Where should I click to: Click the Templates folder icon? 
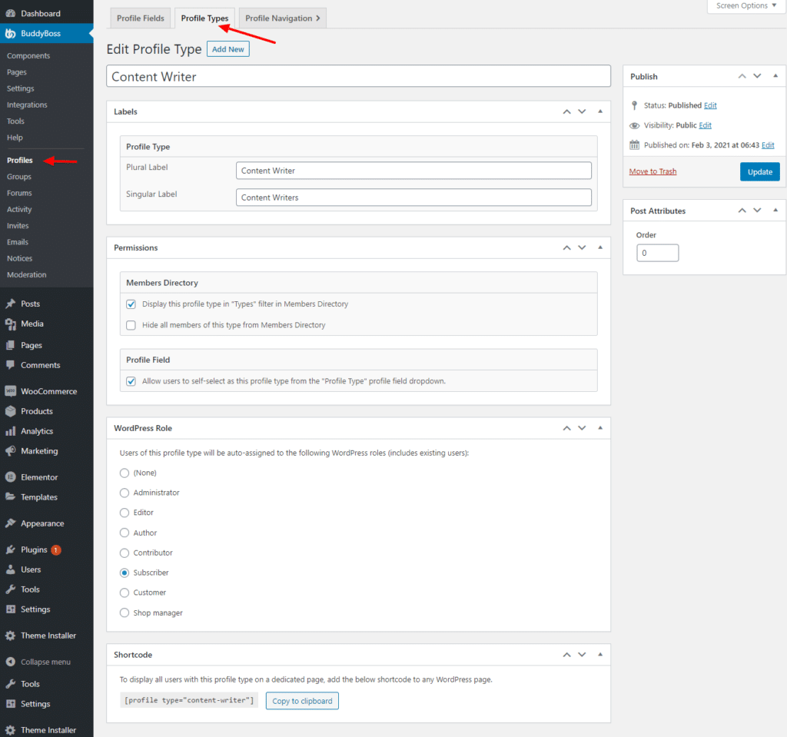click(10, 497)
